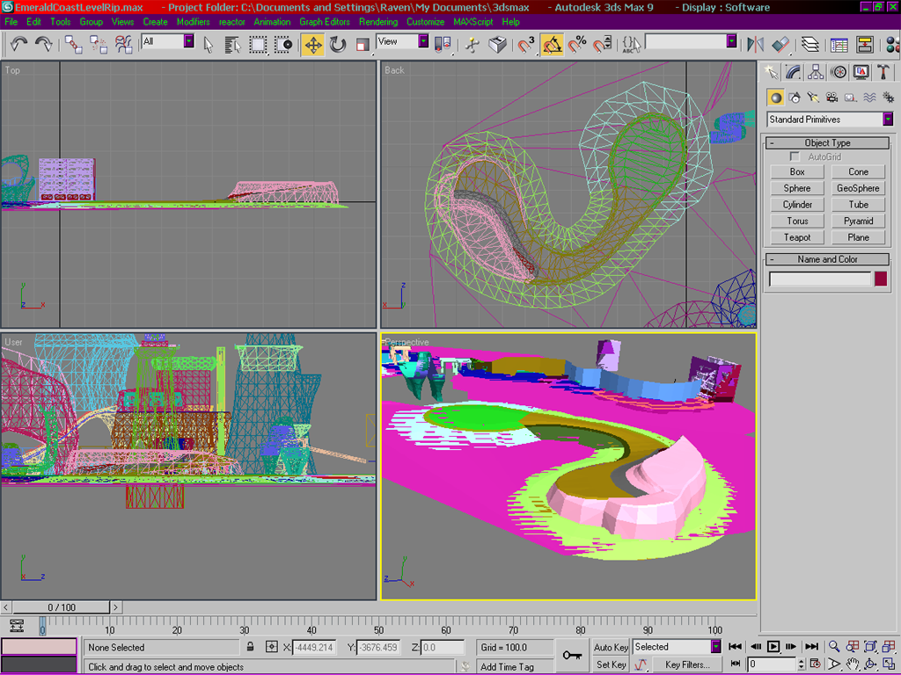Open the Select by Name tool

click(232, 44)
